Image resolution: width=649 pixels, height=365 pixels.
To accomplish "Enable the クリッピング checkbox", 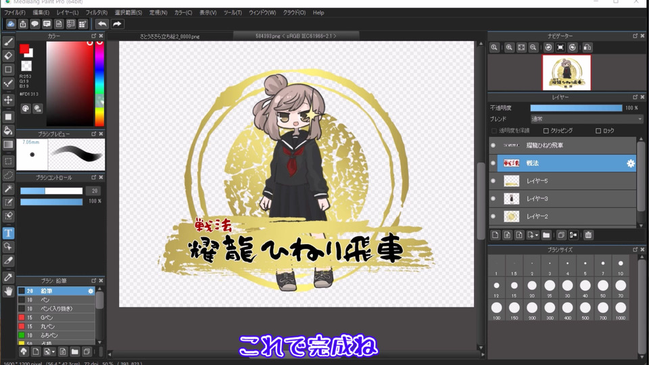I will [546, 130].
